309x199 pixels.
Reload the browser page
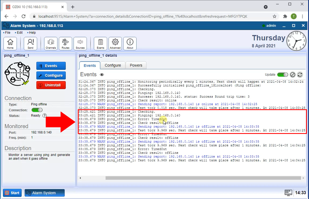(x=24, y=16)
